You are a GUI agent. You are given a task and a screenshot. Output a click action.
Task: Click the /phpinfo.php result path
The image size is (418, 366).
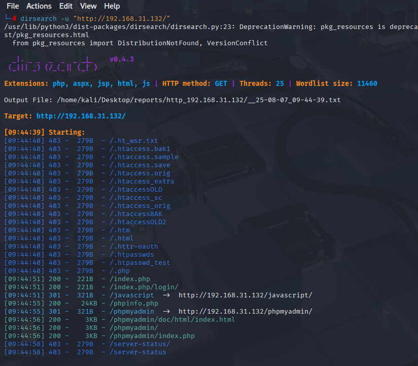click(x=134, y=303)
